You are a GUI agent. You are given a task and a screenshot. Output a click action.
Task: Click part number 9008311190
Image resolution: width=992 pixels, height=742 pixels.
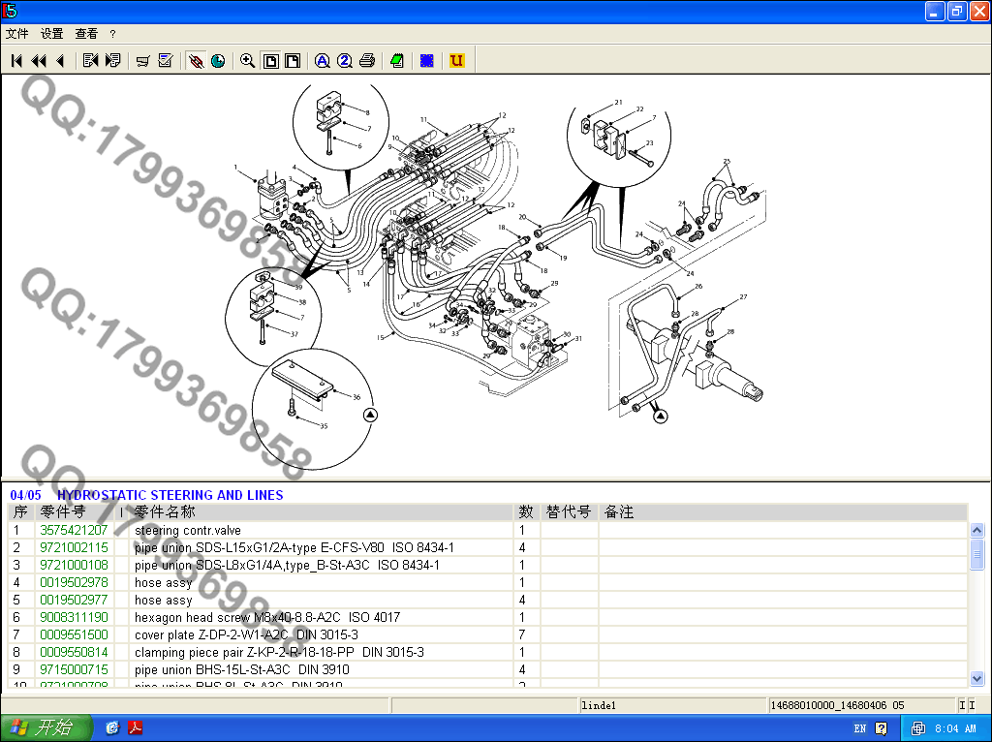click(x=74, y=618)
